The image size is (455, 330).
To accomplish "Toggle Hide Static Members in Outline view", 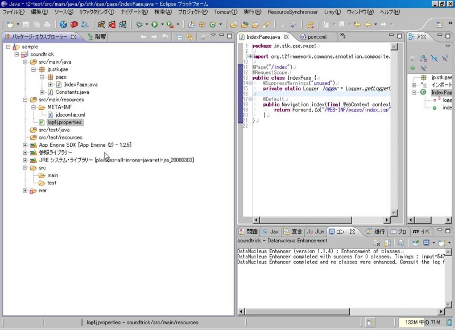I will click(445, 59).
